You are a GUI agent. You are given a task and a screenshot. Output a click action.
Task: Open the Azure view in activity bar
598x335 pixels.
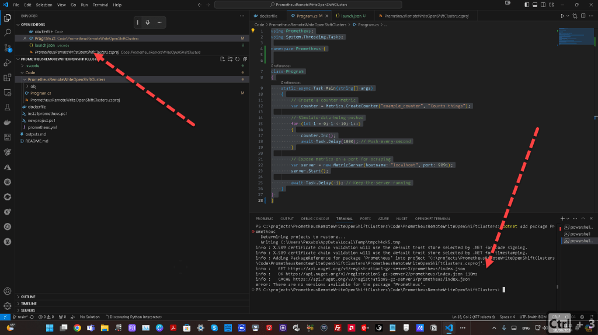[7, 167]
